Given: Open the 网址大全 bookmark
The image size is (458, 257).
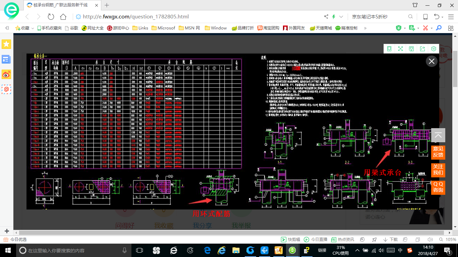Looking at the screenshot, I should (93, 28).
